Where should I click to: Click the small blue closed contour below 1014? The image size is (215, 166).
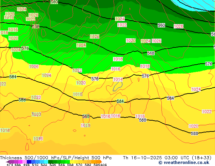tap(118, 86)
